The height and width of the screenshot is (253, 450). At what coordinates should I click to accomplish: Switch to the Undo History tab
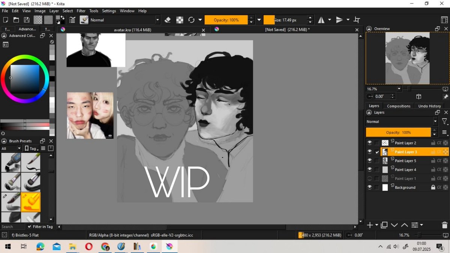pyautogui.click(x=429, y=106)
